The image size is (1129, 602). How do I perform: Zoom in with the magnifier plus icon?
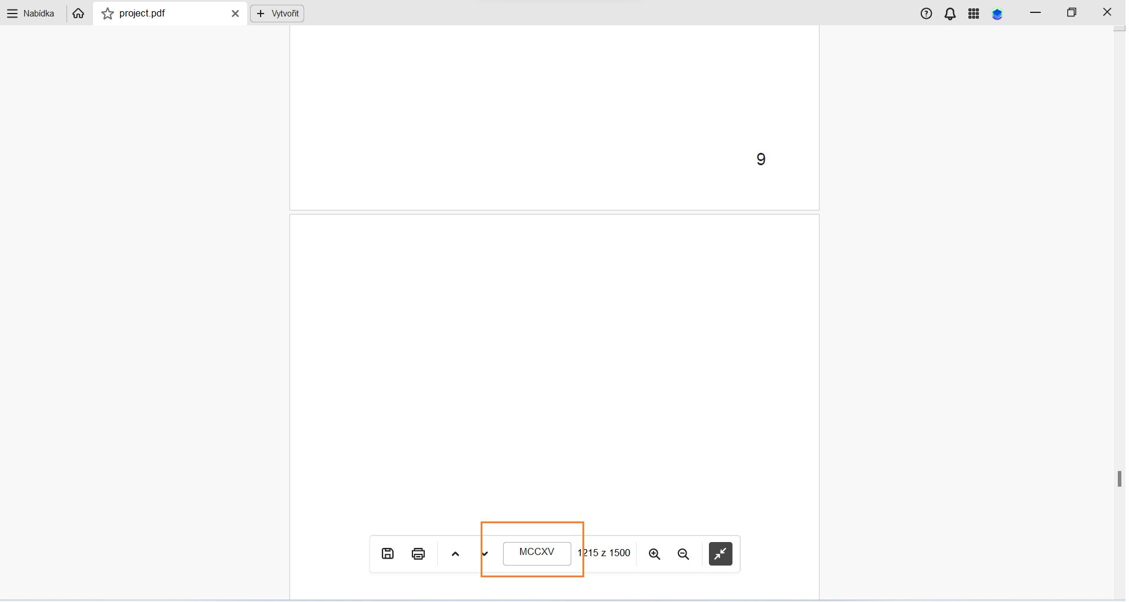[x=654, y=554]
